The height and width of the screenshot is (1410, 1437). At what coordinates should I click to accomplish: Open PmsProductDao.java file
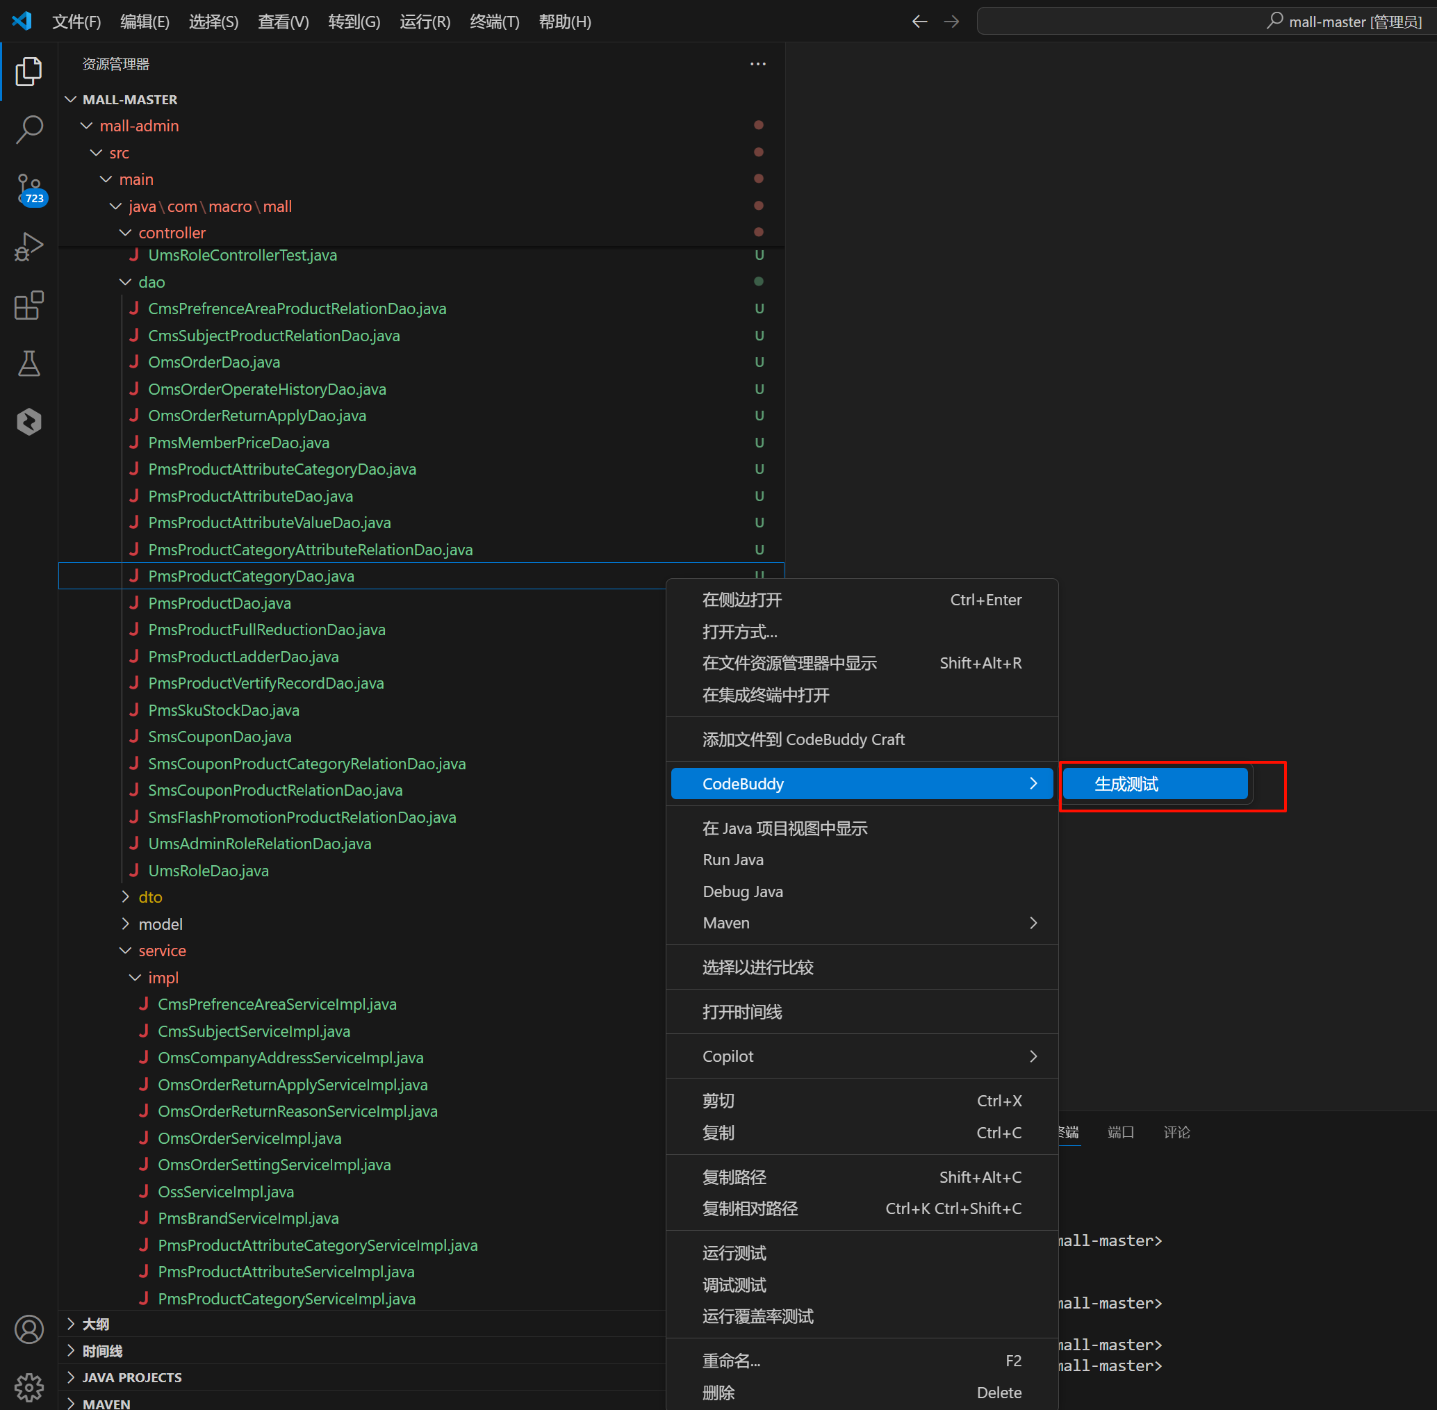362,602
